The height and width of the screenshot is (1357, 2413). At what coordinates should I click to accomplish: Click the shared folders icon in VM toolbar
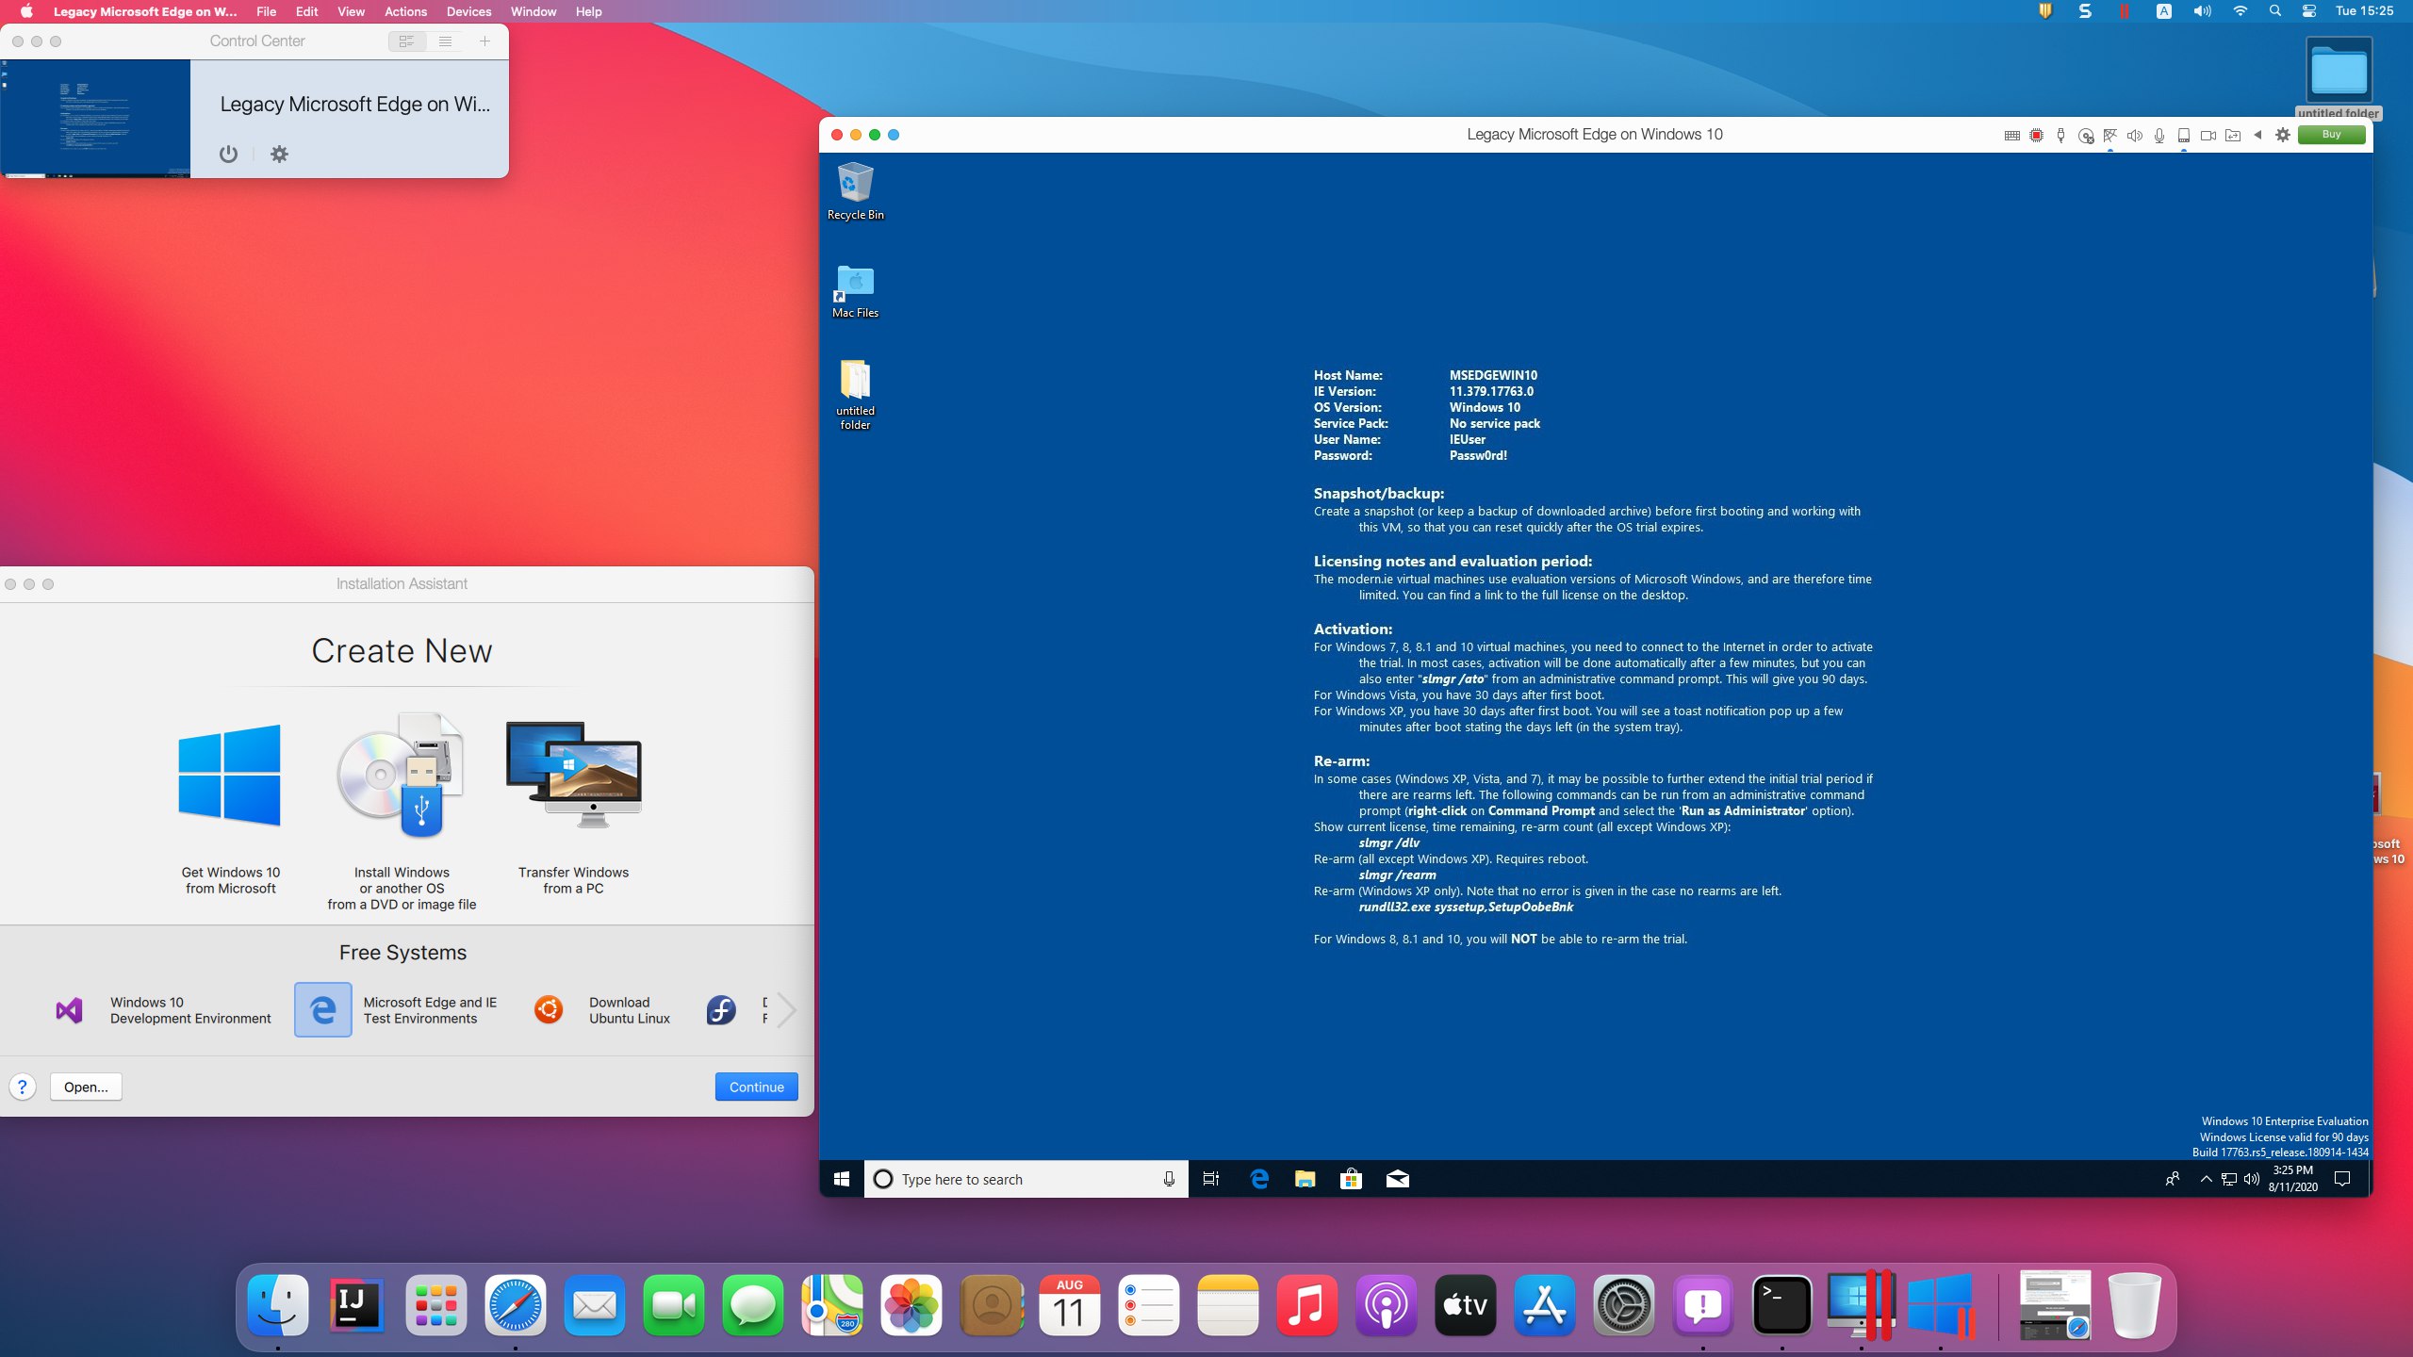[2233, 136]
